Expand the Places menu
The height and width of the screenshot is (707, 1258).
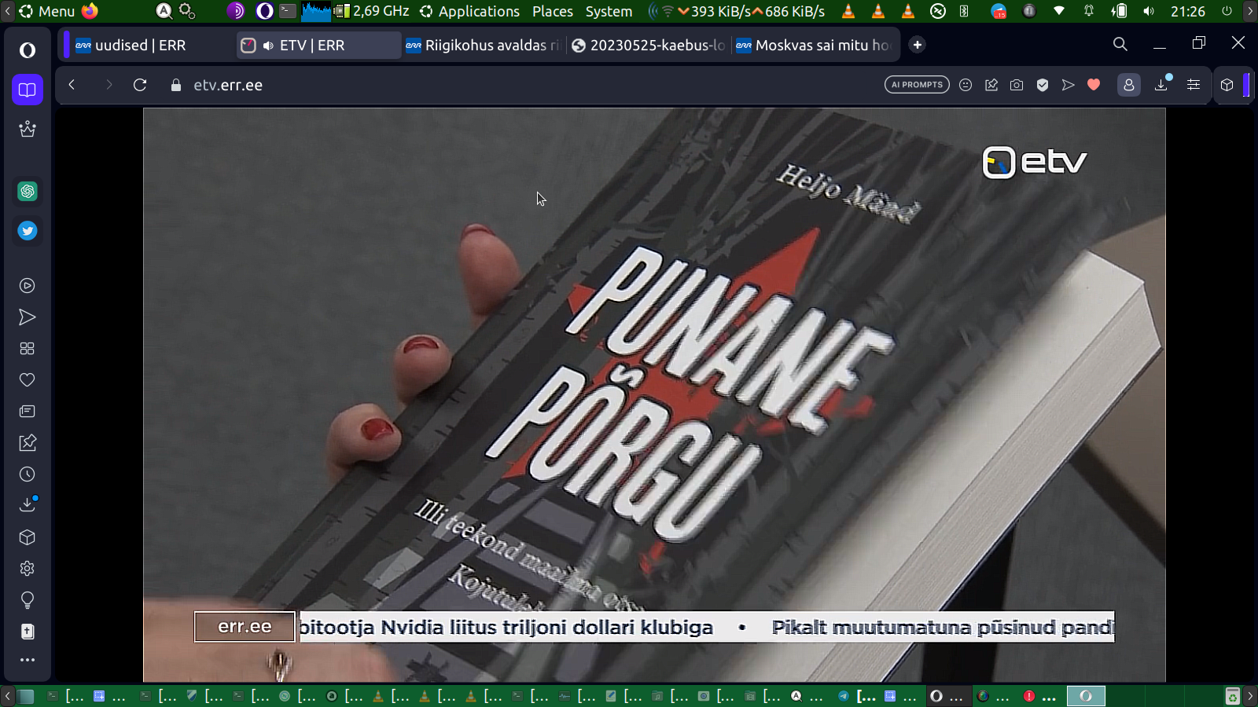(x=552, y=11)
